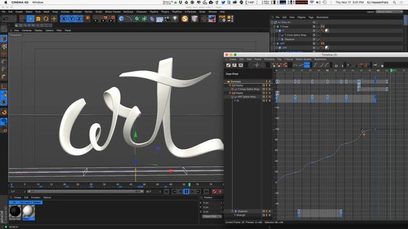Open the Spline pen tool icon
The height and width of the screenshot is (229, 408).
pos(129,18)
